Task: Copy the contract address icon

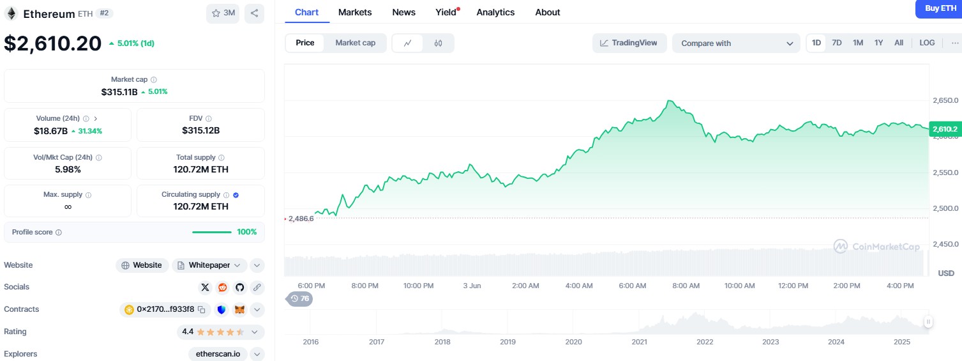Action: coord(202,309)
